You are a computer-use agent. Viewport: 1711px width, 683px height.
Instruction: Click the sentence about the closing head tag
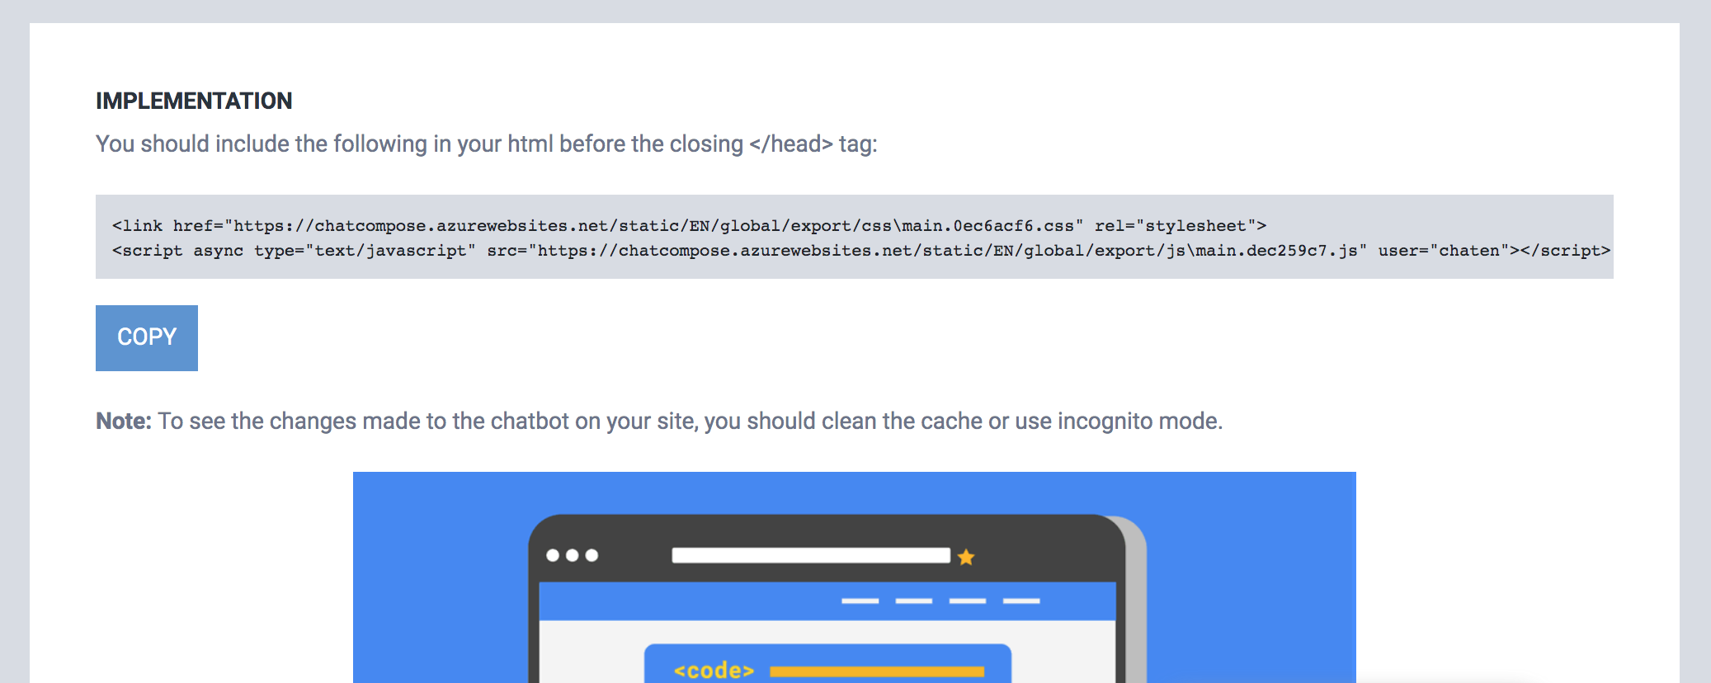487,144
